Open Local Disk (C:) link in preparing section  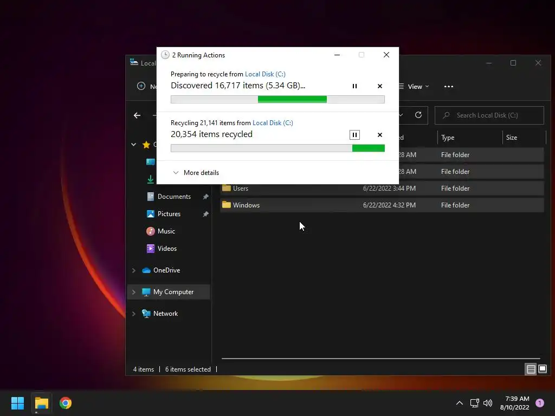coord(265,74)
